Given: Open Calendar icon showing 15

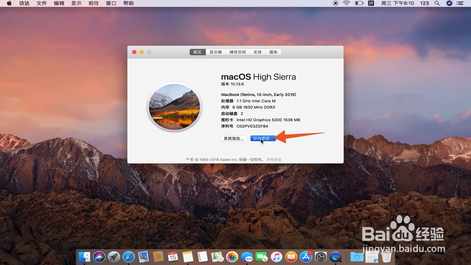Looking at the screenshot, I should [173, 257].
